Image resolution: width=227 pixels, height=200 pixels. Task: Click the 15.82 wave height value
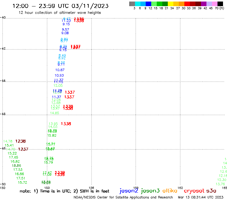(52, 135)
